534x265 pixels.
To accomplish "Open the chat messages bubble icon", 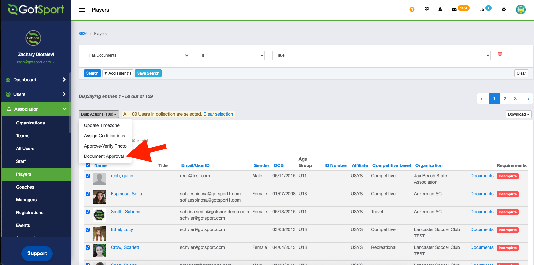I will [x=482, y=10].
